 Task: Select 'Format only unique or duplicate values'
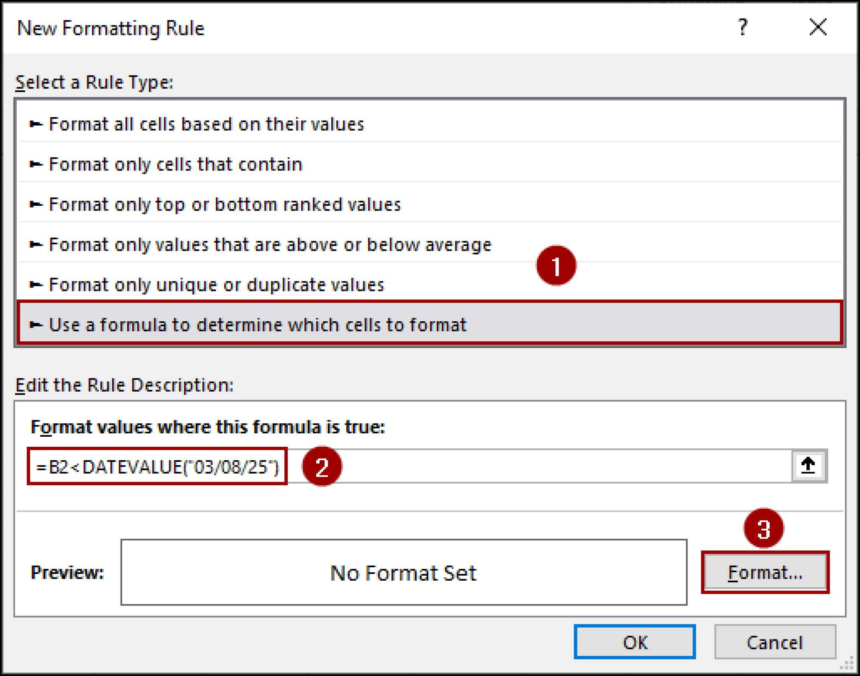(216, 285)
